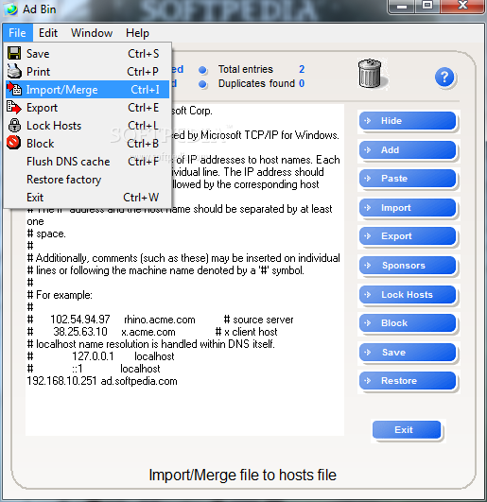
Task: Click the ::1 localhost line
Action: (x=94, y=369)
